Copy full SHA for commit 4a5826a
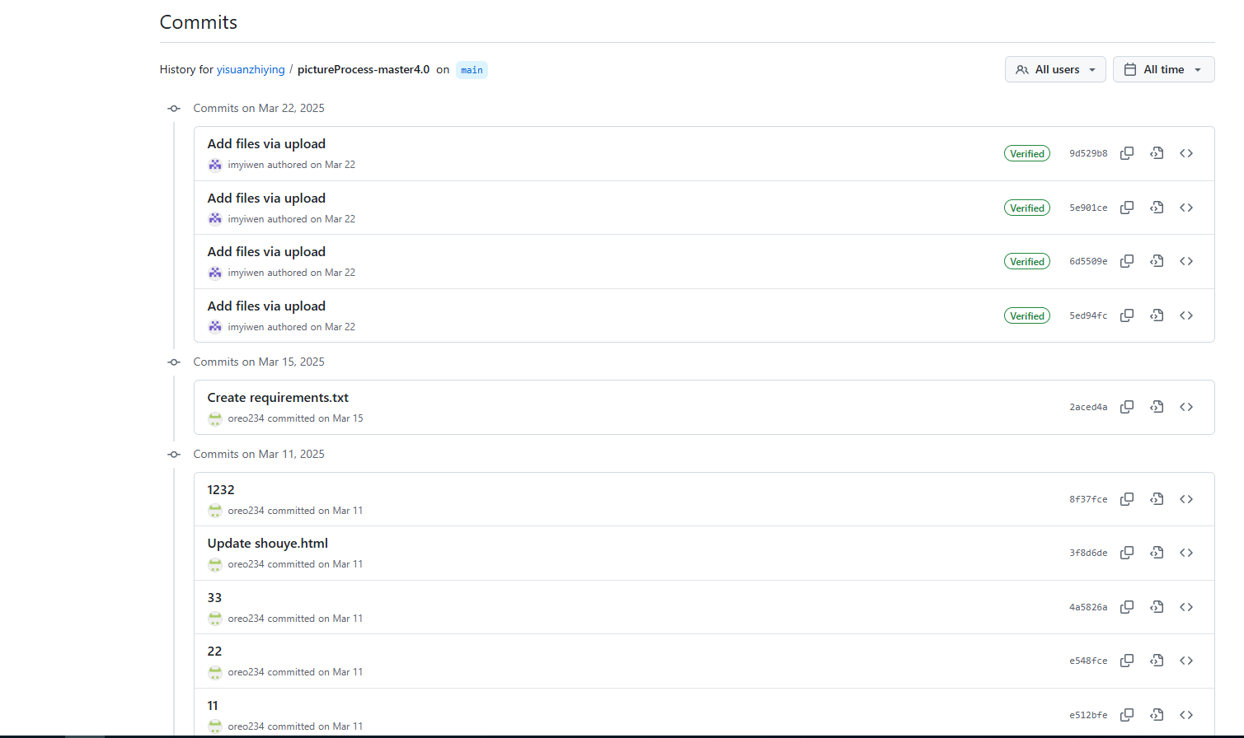Screen dimensions: 1244x738 pos(1127,607)
